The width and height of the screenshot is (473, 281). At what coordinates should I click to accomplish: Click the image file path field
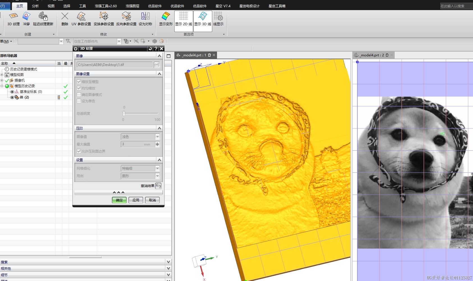pos(115,65)
